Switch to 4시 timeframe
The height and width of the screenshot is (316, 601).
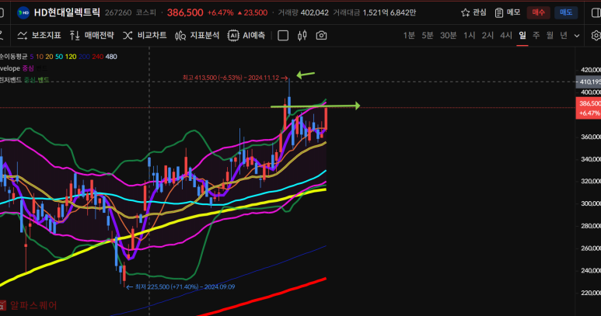tap(506, 36)
